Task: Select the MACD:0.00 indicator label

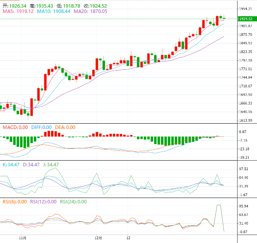Action: point(15,127)
